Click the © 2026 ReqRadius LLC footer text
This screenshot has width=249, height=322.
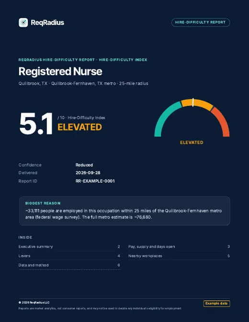click(x=34, y=302)
